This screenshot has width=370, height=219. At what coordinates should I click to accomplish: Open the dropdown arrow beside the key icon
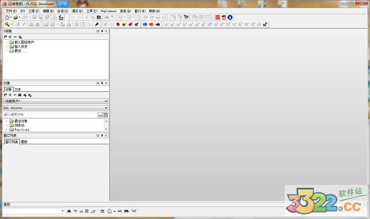pos(11,24)
